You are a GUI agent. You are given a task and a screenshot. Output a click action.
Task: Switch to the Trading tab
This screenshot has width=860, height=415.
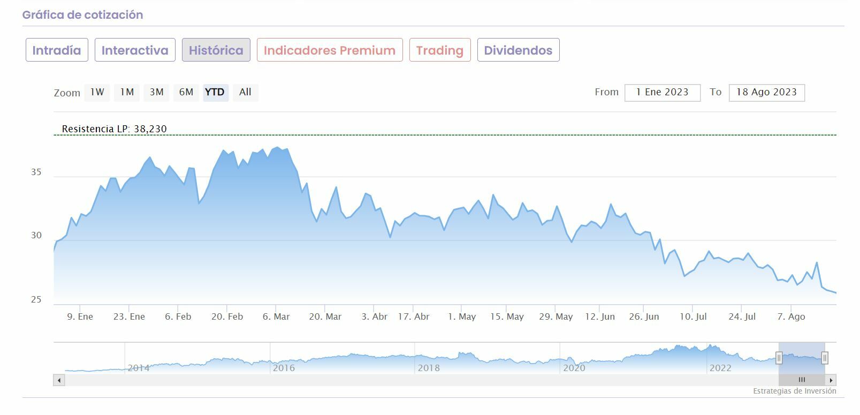(x=440, y=50)
